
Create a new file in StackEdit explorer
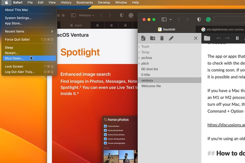tap(143, 38)
